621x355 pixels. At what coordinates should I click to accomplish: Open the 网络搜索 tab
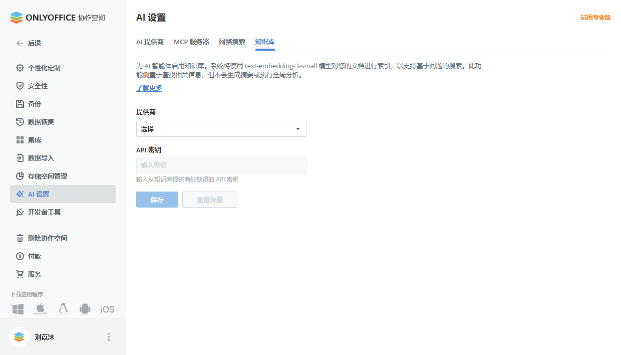click(232, 42)
